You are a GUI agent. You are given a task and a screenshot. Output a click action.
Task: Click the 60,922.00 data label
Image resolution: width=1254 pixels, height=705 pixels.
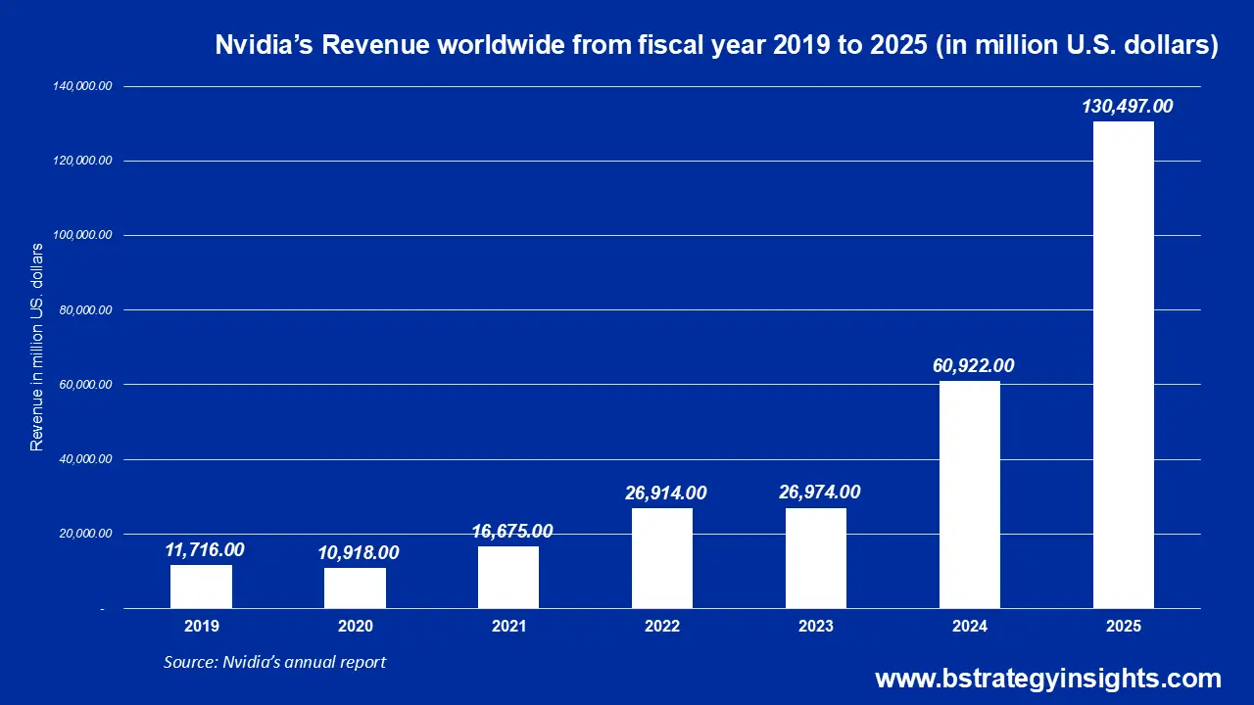[x=975, y=365]
